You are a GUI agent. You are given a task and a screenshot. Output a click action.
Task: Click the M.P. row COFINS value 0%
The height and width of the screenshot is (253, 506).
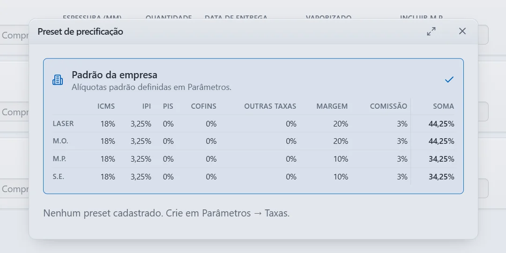pyautogui.click(x=211, y=159)
